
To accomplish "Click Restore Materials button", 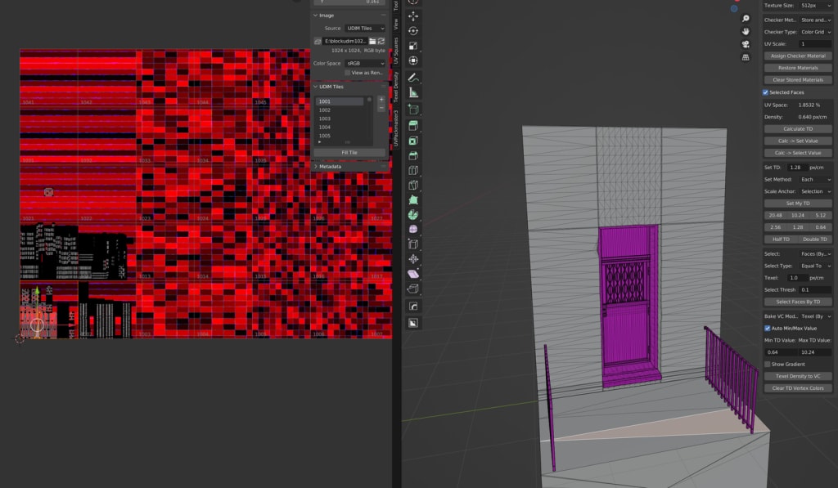I will click(798, 68).
